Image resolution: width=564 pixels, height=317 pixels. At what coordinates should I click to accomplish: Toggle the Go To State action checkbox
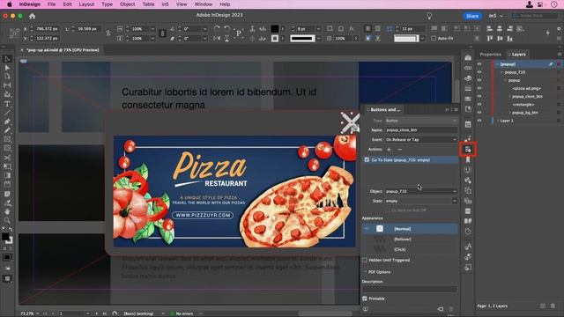367,159
